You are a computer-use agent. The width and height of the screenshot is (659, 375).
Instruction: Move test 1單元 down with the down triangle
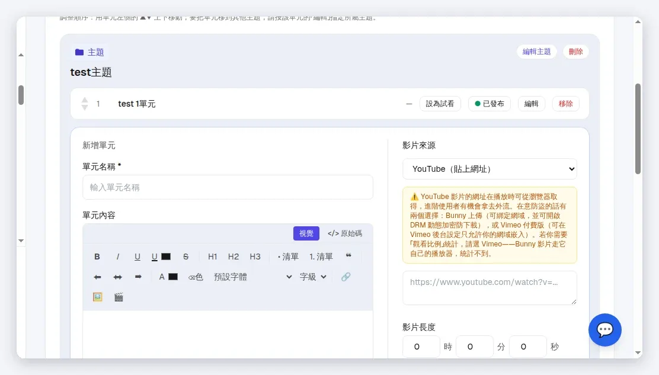[x=85, y=107]
